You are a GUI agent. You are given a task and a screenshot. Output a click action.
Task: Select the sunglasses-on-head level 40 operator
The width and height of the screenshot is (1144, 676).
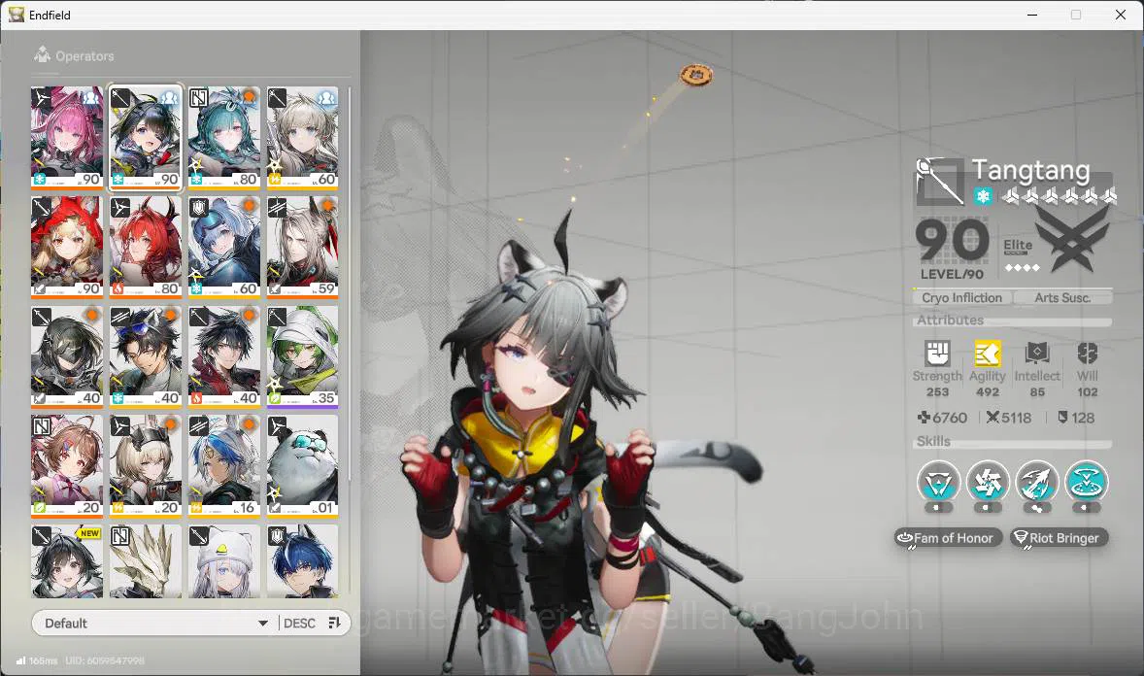pos(146,356)
